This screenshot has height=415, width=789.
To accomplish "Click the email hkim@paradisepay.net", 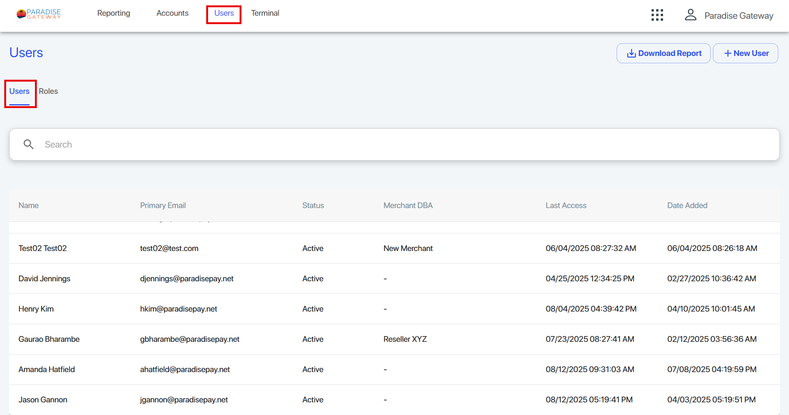I will point(179,309).
